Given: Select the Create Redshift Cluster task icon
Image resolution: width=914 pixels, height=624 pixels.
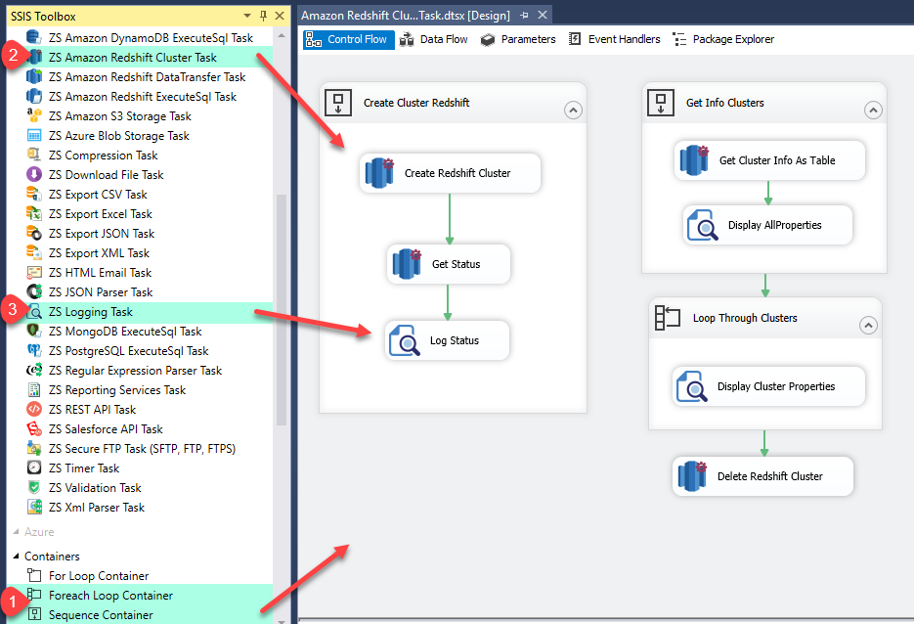Looking at the screenshot, I should [x=379, y=173].
